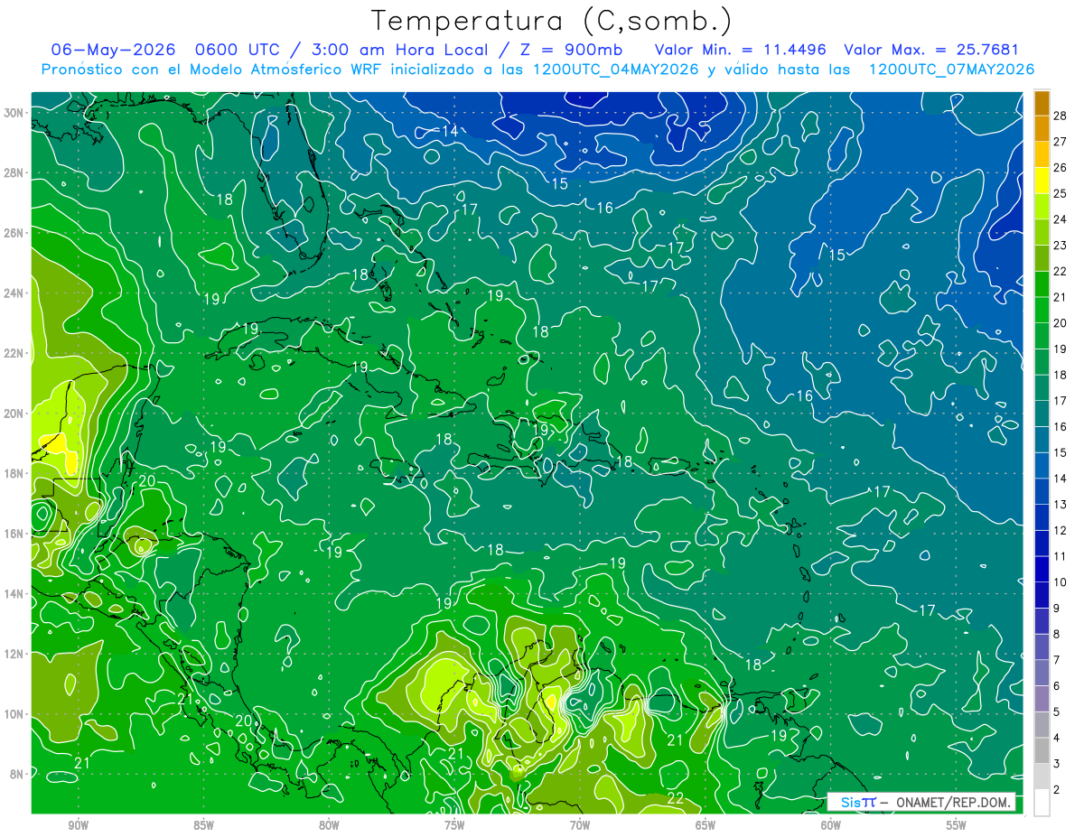Image resolution: width=1084 pixels, height=837 pixels.
Task: Click the 8N latitude axis label
Action: click(18, 774)
